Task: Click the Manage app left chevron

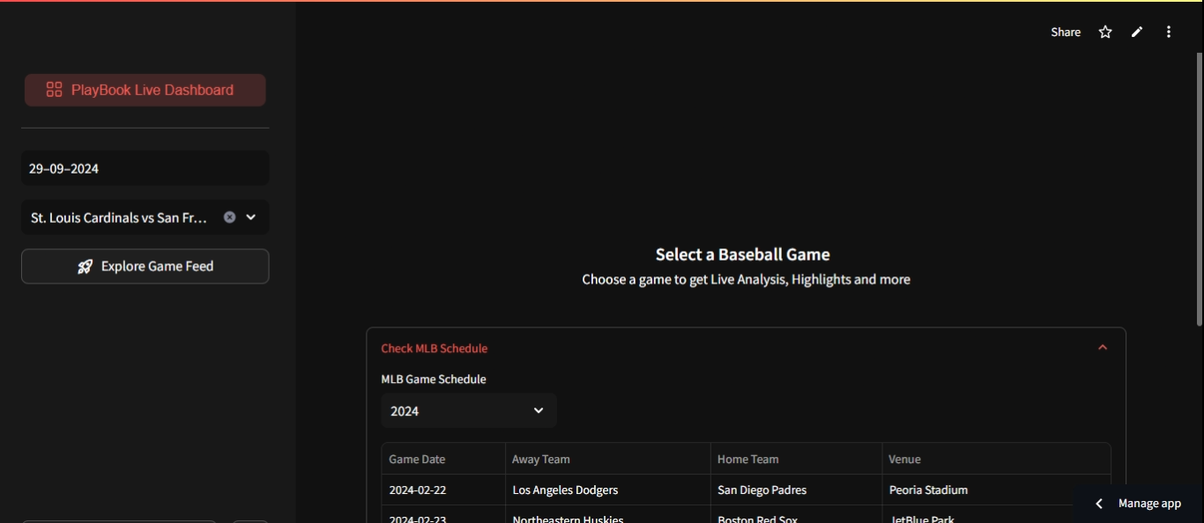Action: pos(1099,504)
